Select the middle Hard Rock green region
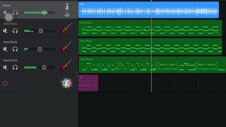Image resolution: width=226 pixels, height=127 pixels. click(150, 46)
